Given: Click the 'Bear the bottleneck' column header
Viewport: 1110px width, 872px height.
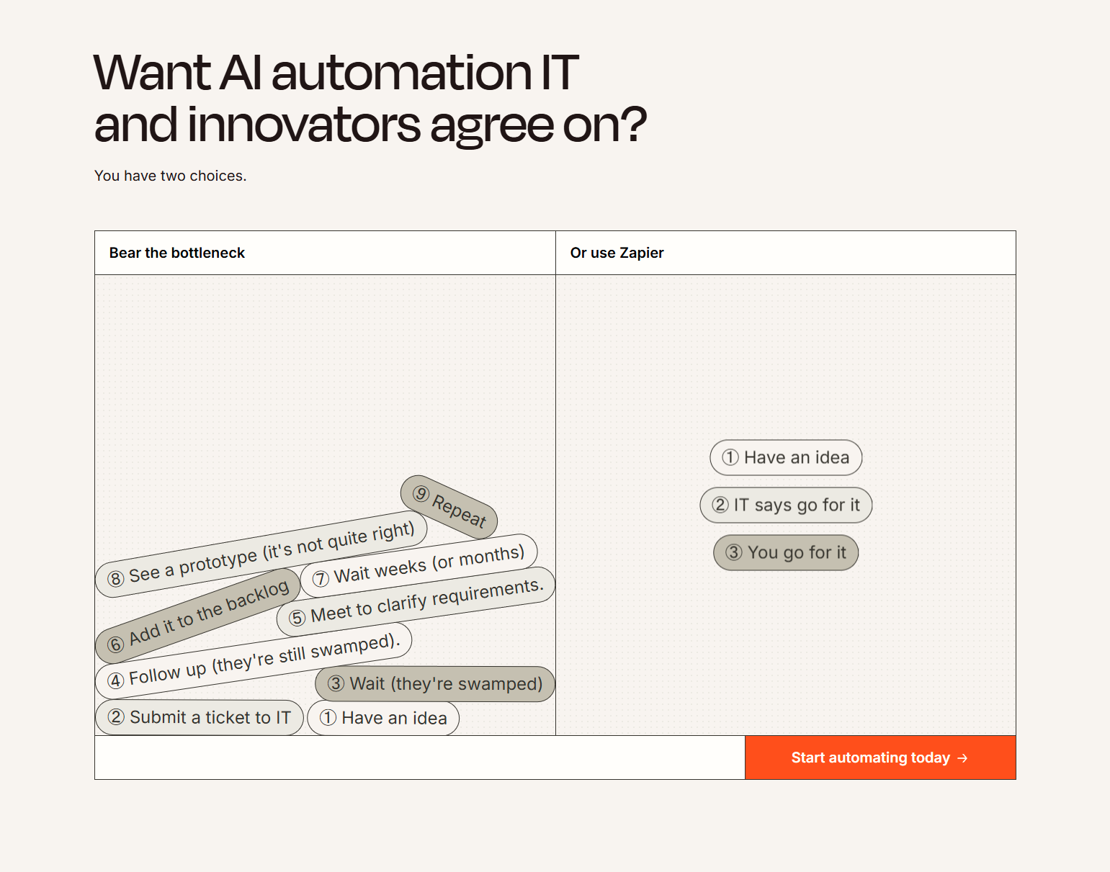Looking at the screenshot, I should click(176, 253).
